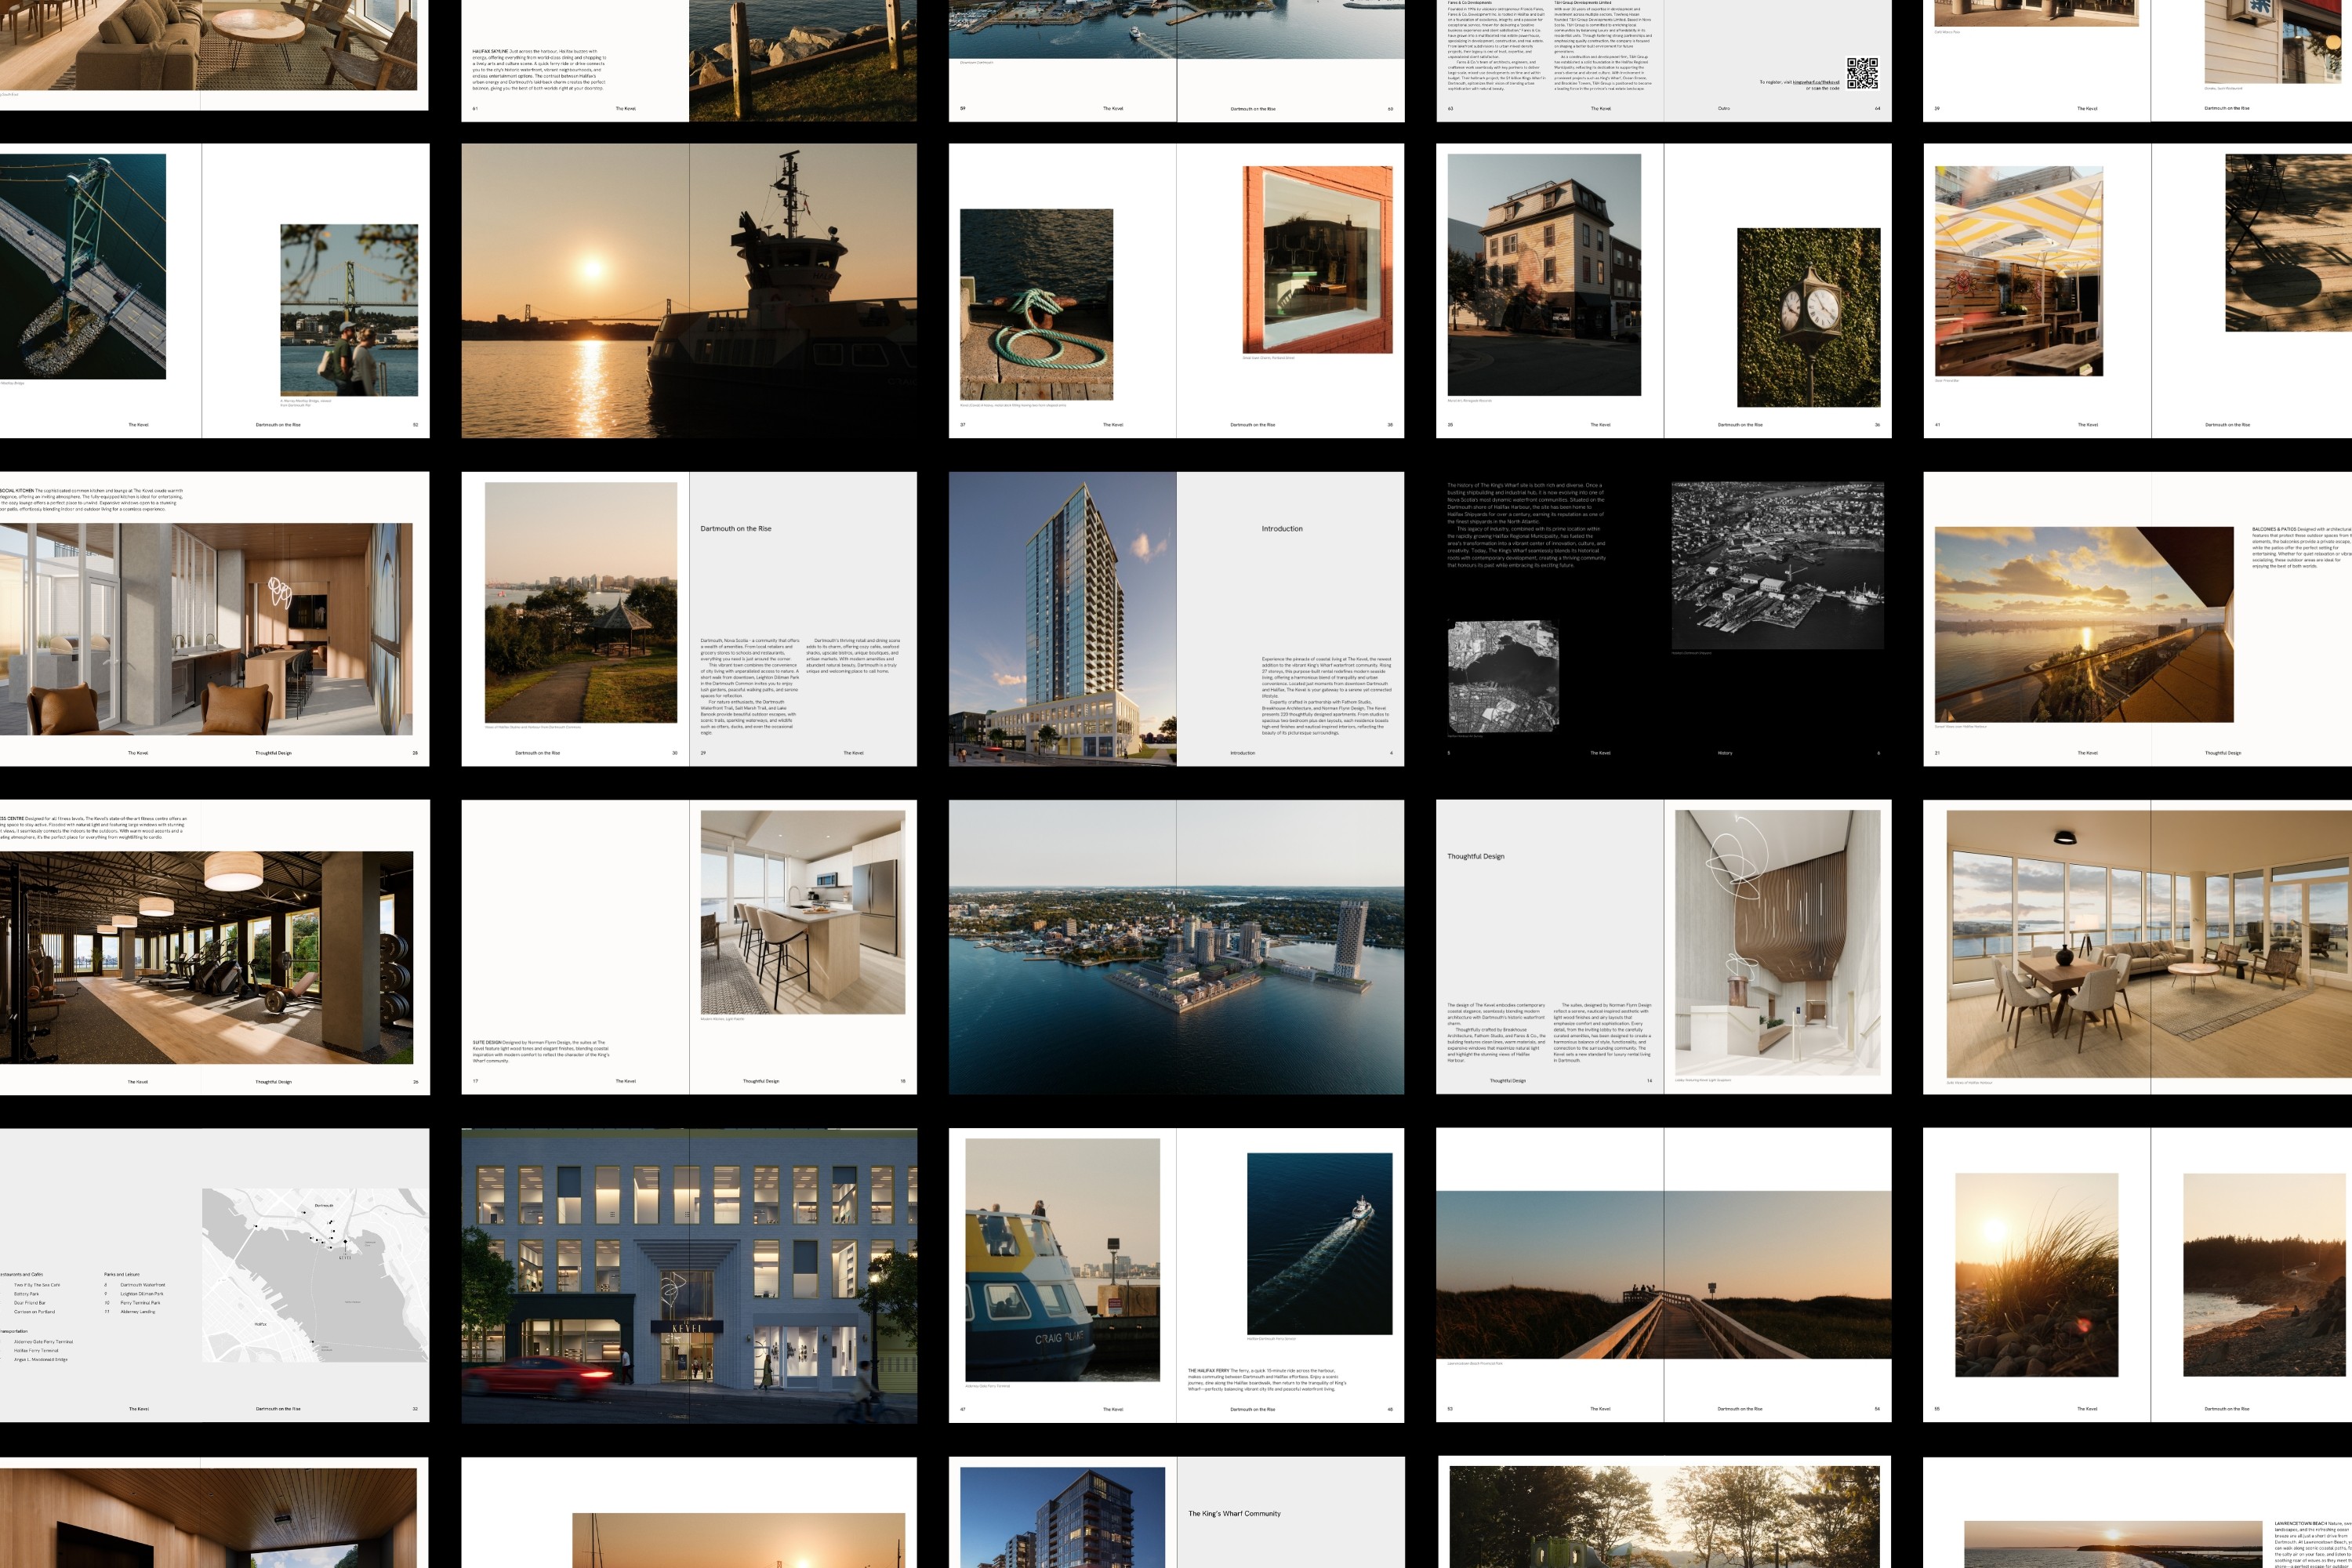
Task: Select the black-and-white aerial shipyard photo
Action: (x=1777, y=565)
